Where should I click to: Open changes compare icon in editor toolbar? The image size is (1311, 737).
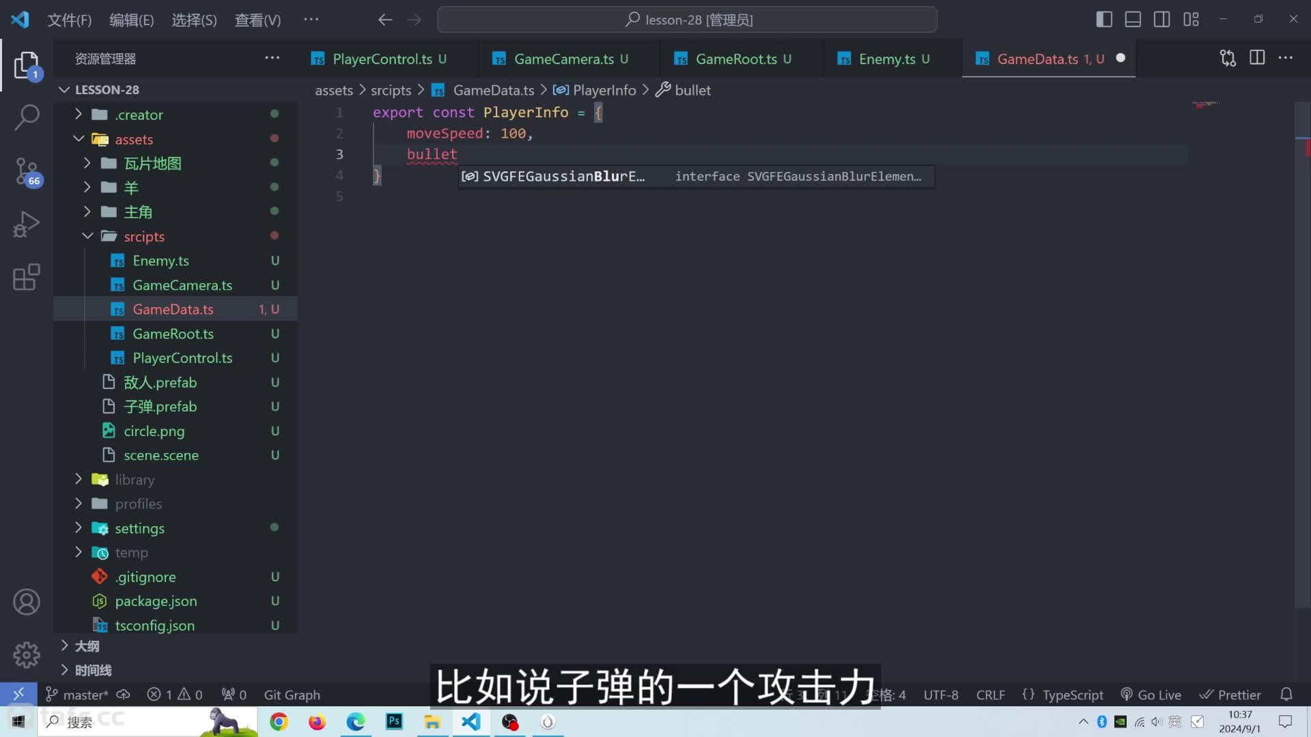(1228, 58)
